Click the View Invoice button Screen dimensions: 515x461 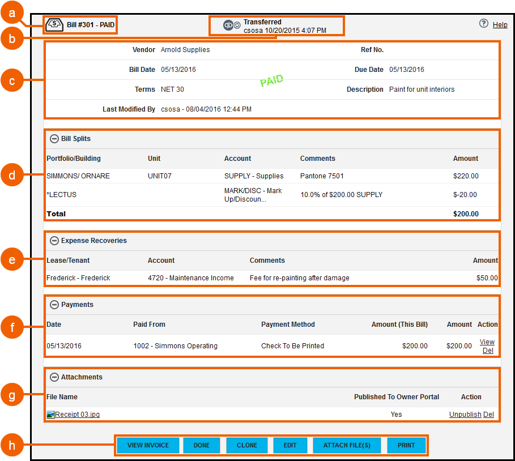click(x=148, y=445)
